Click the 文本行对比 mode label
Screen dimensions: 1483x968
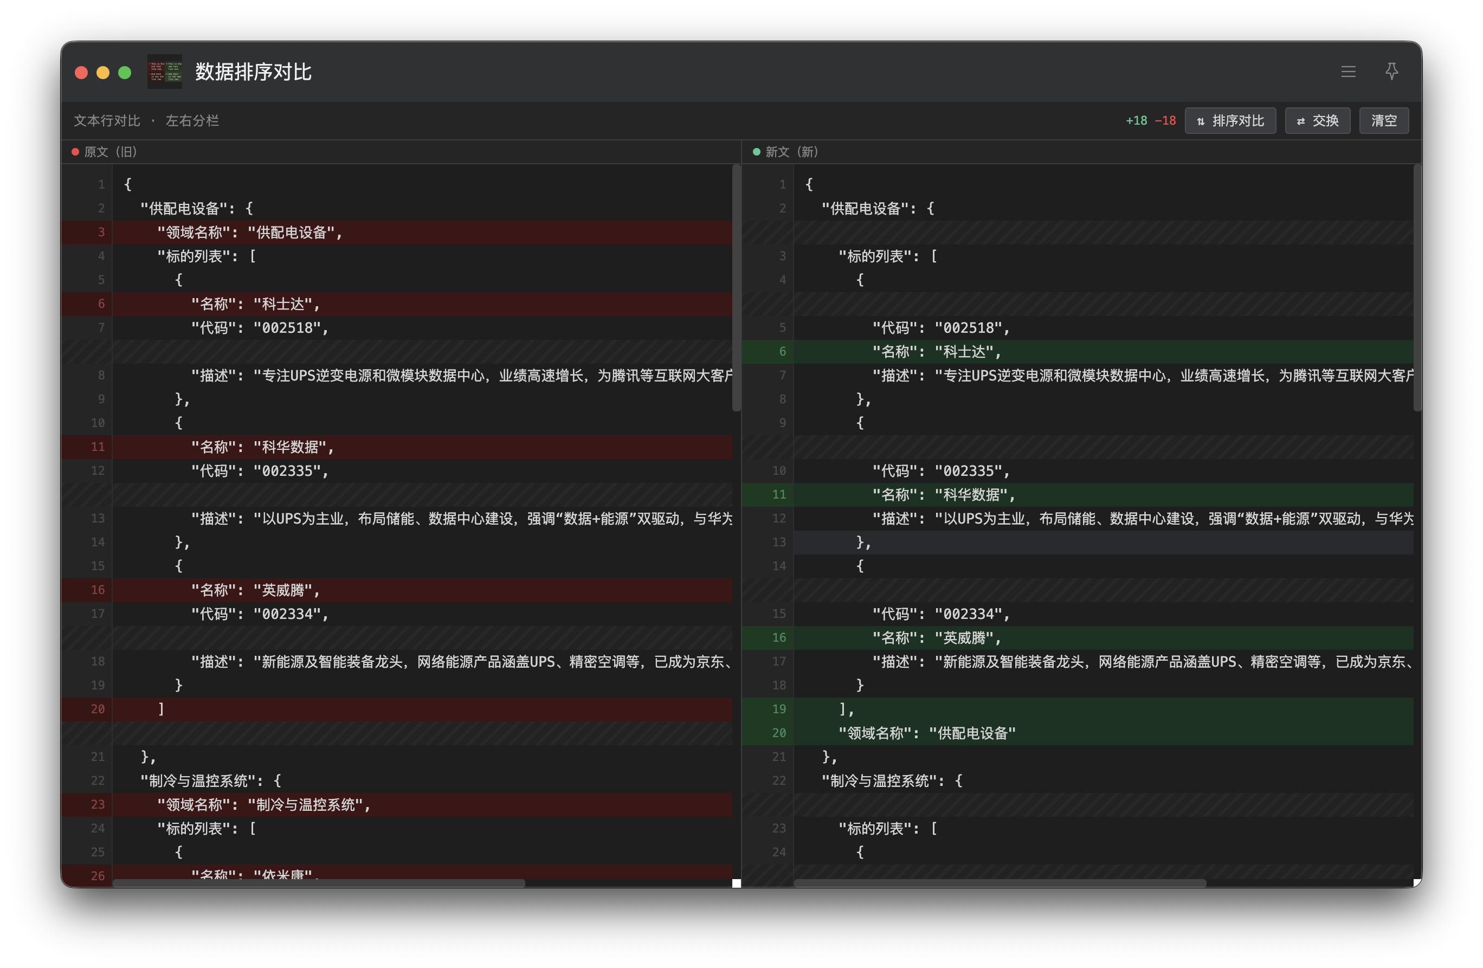tap(107, 121)
